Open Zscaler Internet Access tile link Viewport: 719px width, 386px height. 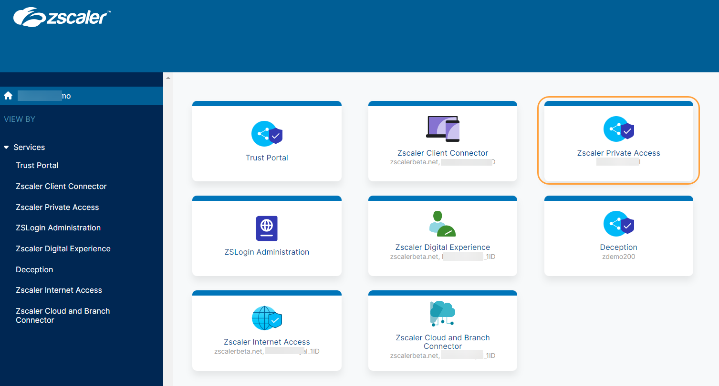267,342
